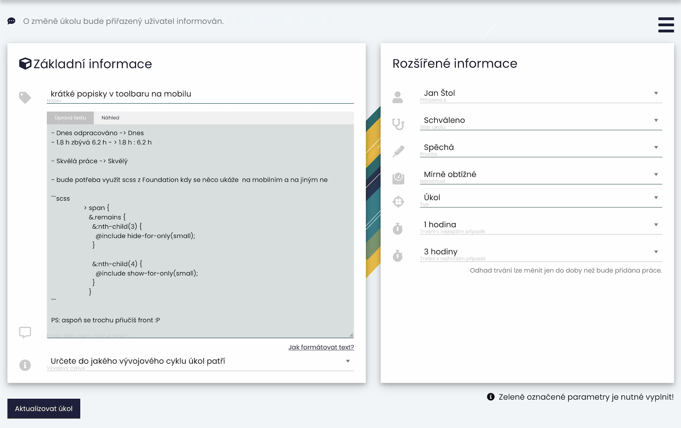
Task: Click the task name input field
Action: click(200, 94)
